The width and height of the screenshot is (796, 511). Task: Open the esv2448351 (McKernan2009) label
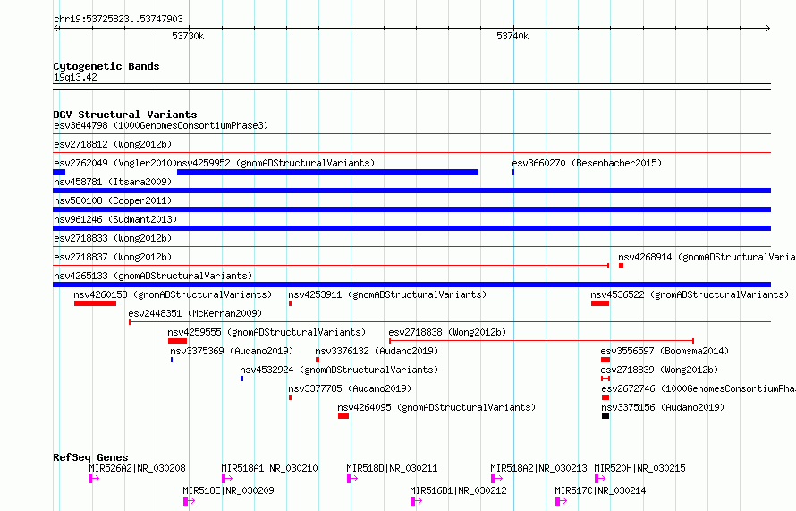(x=196, y=313)
